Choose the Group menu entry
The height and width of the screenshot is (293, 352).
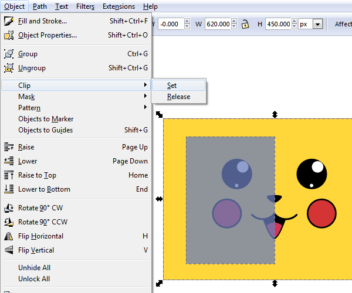coord(76,54)
